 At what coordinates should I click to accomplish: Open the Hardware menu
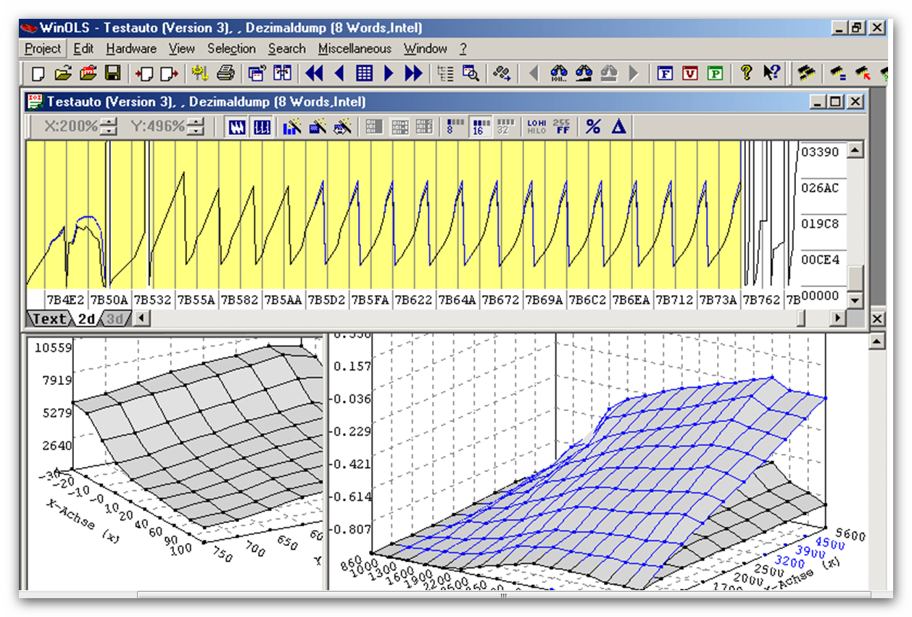(x=131, y=49)
